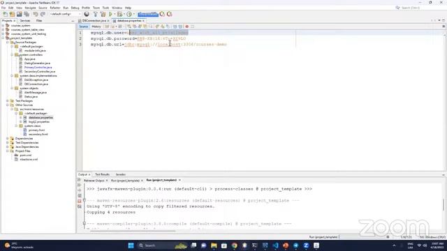This screenshot has height=251, width=447.
Task: Click the Redo toolbar icon
Action: [x=43, y=14]
